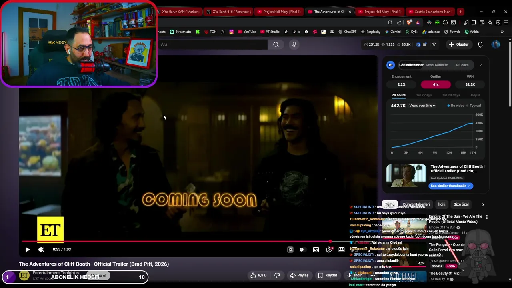Image resolution: width=512 pixels, height=288 pixels.
Task: Open 'The Penguin' recommended video
Action: point(447,247)
